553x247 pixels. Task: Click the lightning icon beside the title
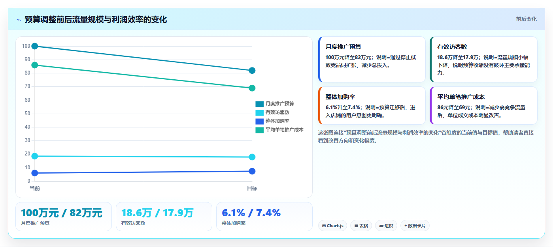coord(19,20)
